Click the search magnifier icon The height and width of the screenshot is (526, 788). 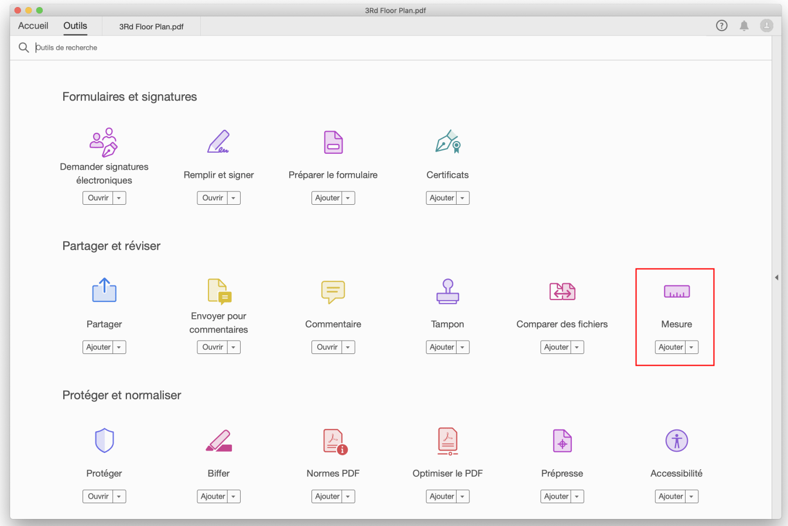[x=23, y=47]
